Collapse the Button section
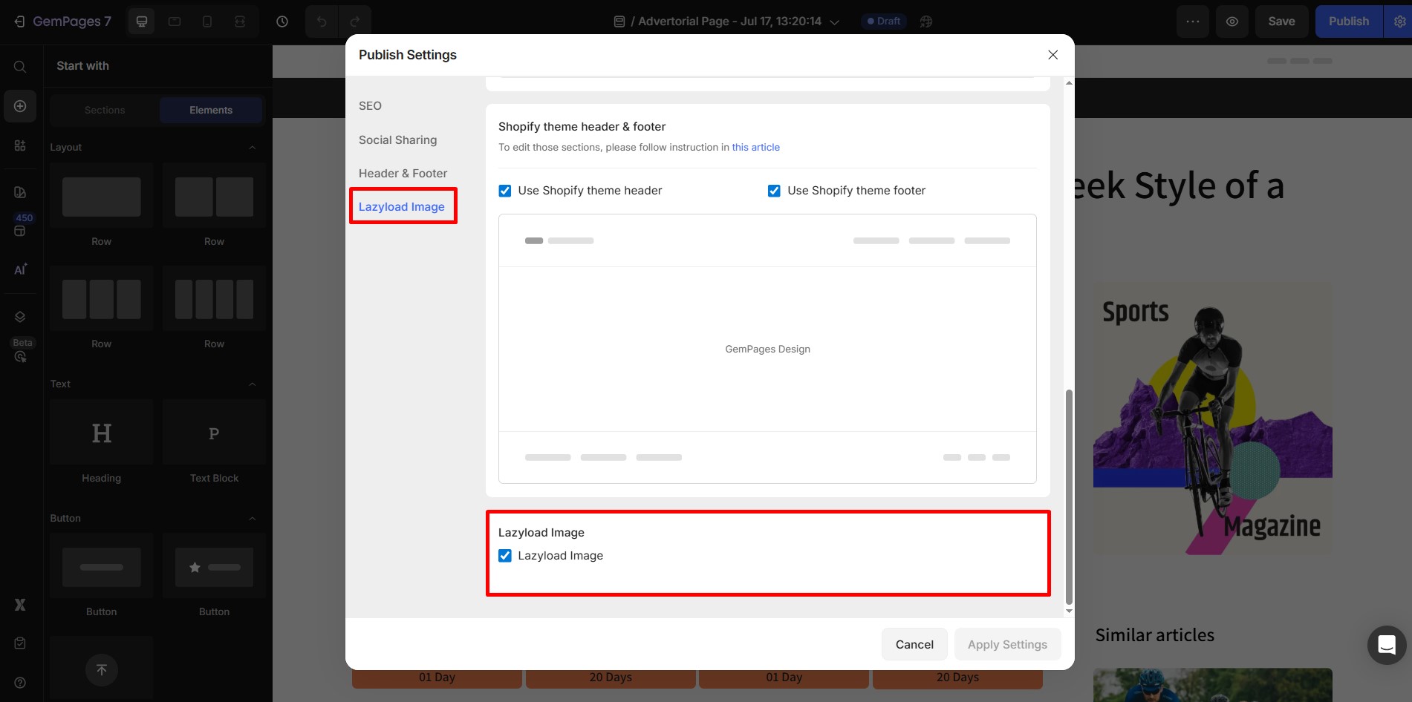The width and height of the screenshot is (1412, 702). coord(253,518)
